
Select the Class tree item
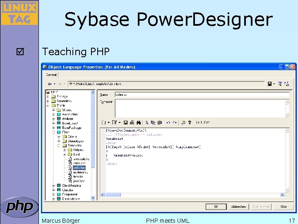[x=66, y=132]
